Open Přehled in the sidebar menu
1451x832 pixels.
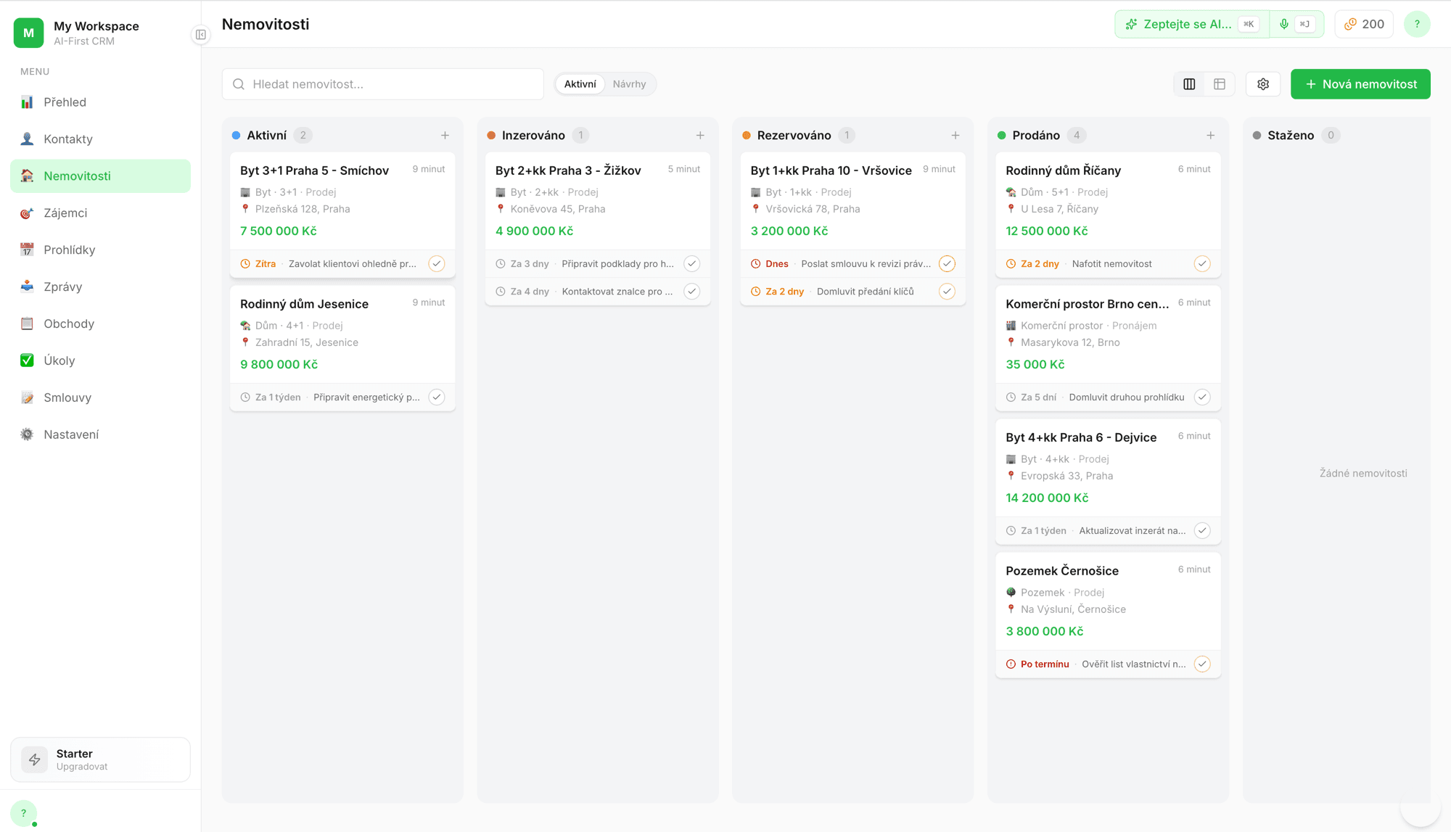(x=100, y=102)
